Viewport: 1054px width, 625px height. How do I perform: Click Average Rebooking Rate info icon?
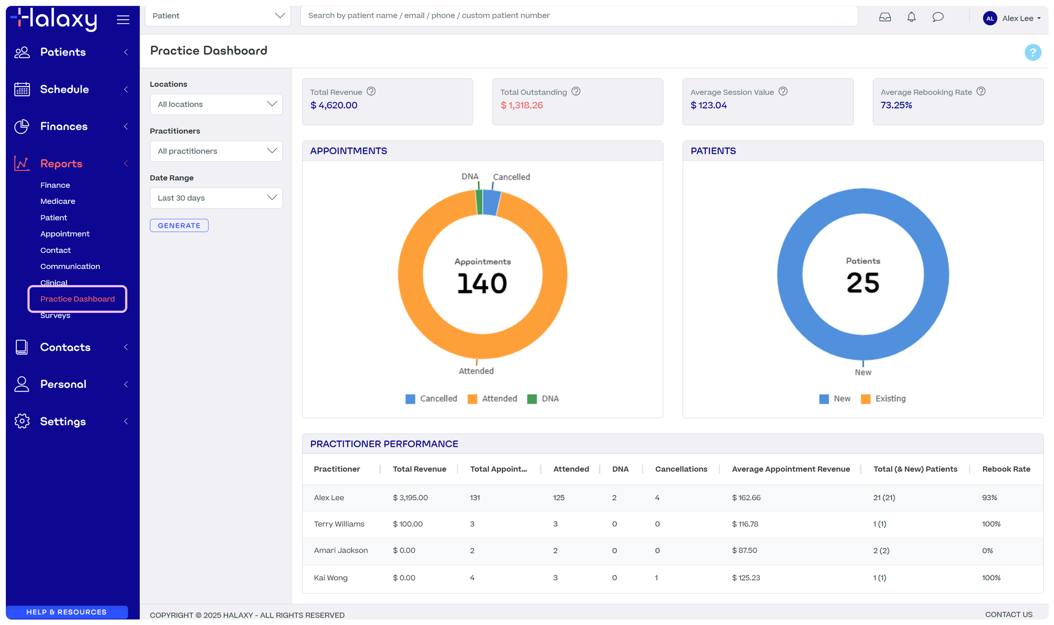tap(981, 91)
